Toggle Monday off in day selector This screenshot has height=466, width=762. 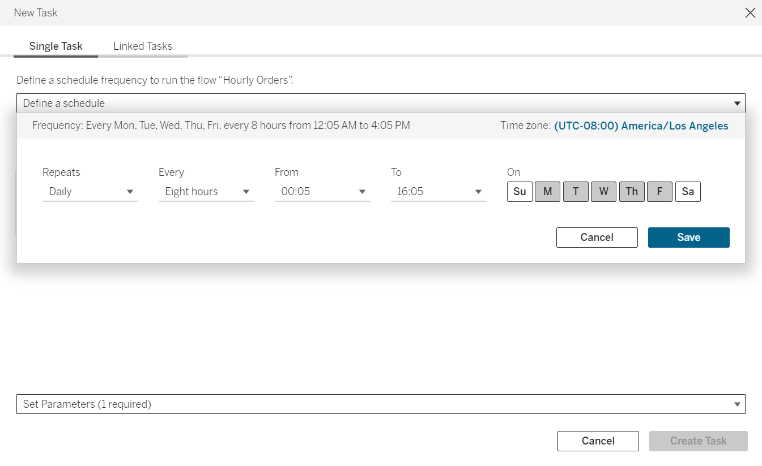tap(547, 192)
